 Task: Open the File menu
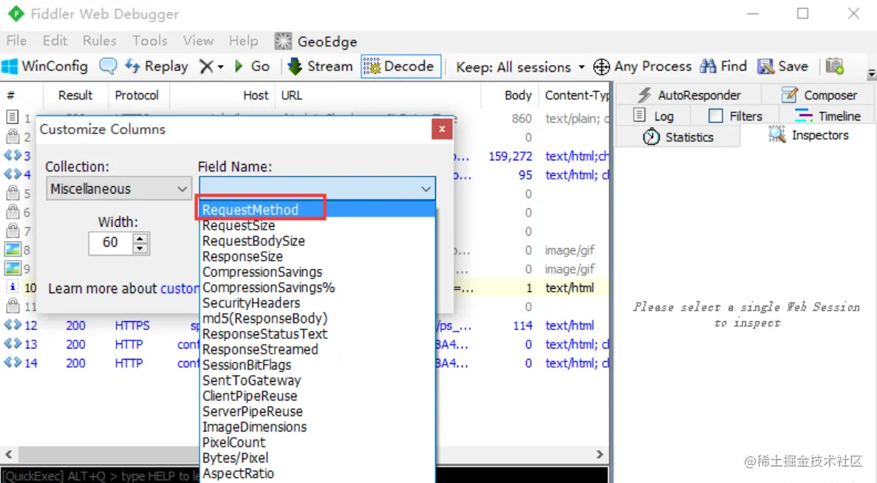coord(16,41)
